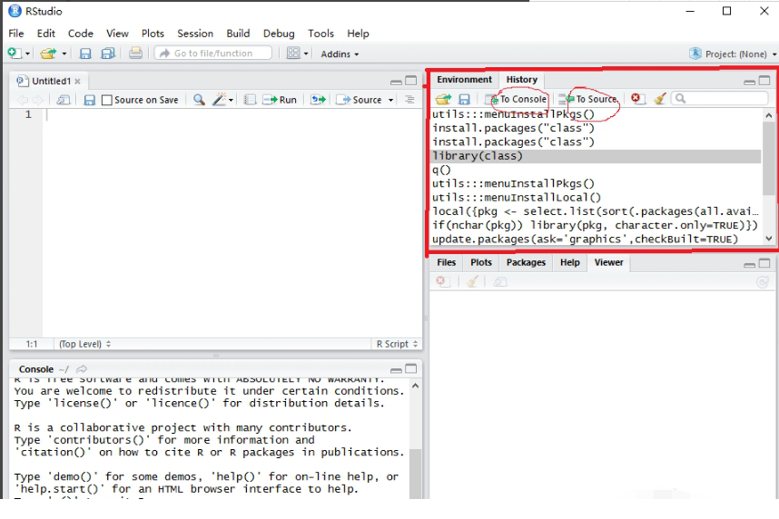
Task: Save history to file icon
Action: click(x=464, y=99)
